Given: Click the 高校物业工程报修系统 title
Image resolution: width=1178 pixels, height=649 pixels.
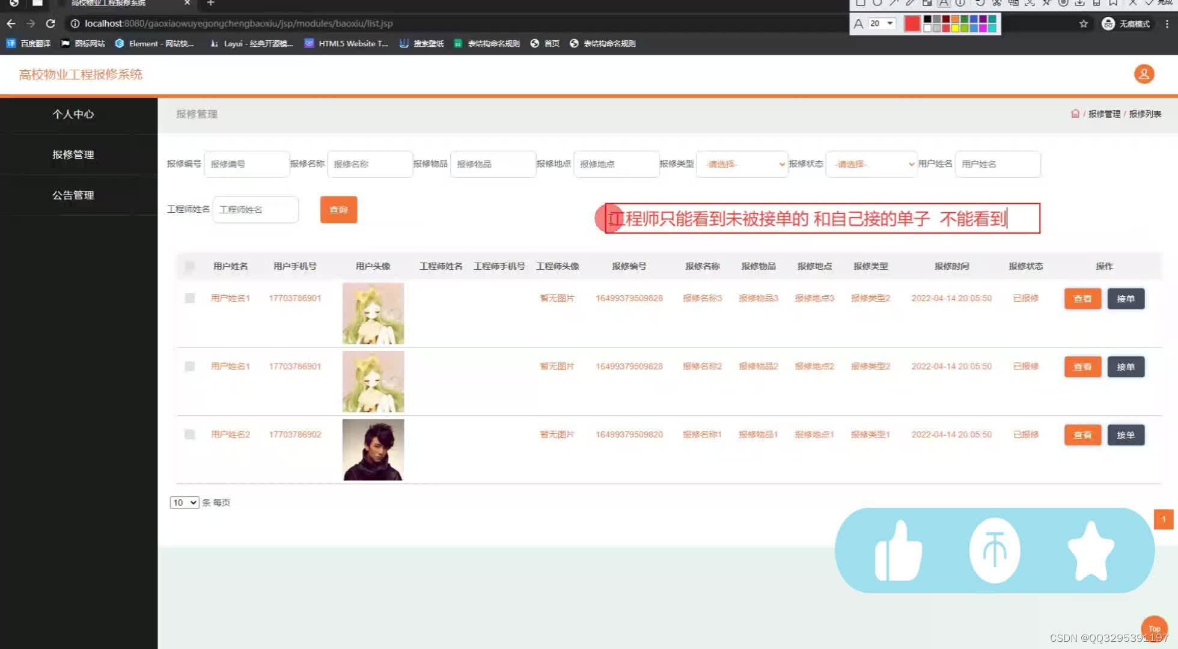Looking at the screenshot, I should click(x=81, y=75).
